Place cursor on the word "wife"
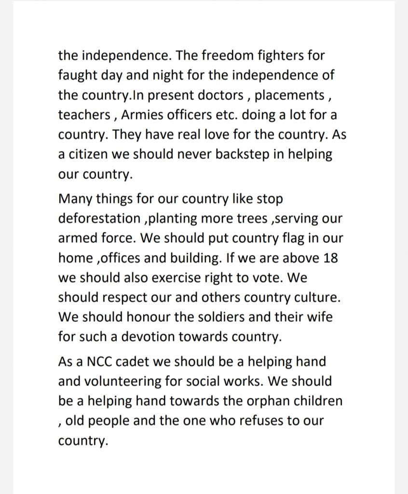The width and height of the screenshot is (408, 494). coord(321,317)
